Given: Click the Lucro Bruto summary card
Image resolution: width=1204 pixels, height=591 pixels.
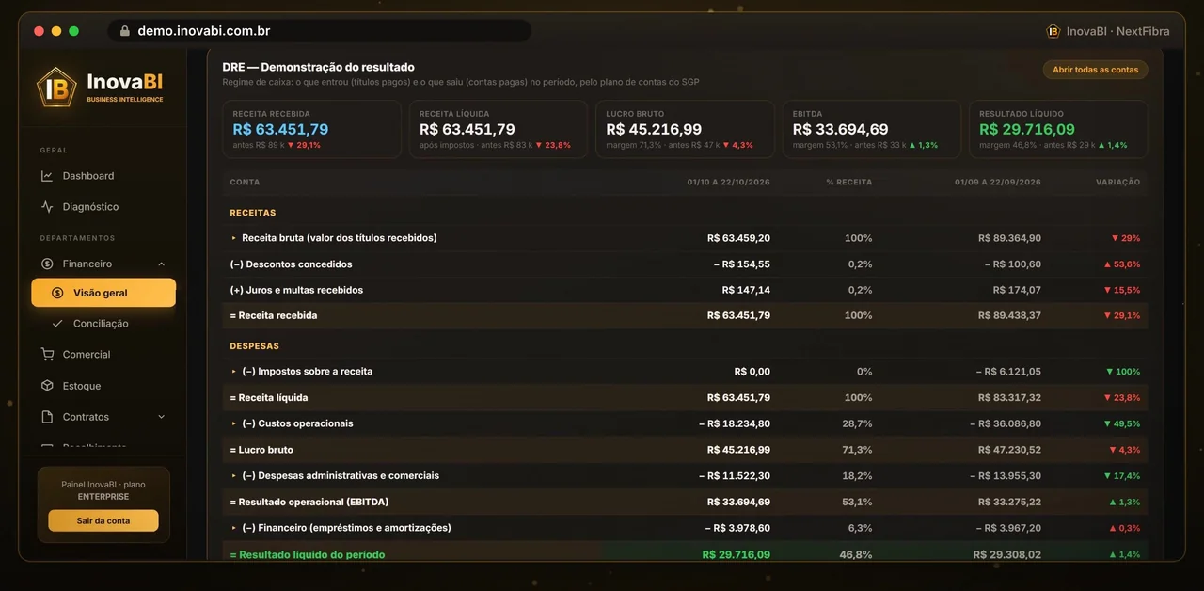Looking at the screenshot, I should point(685,130).
